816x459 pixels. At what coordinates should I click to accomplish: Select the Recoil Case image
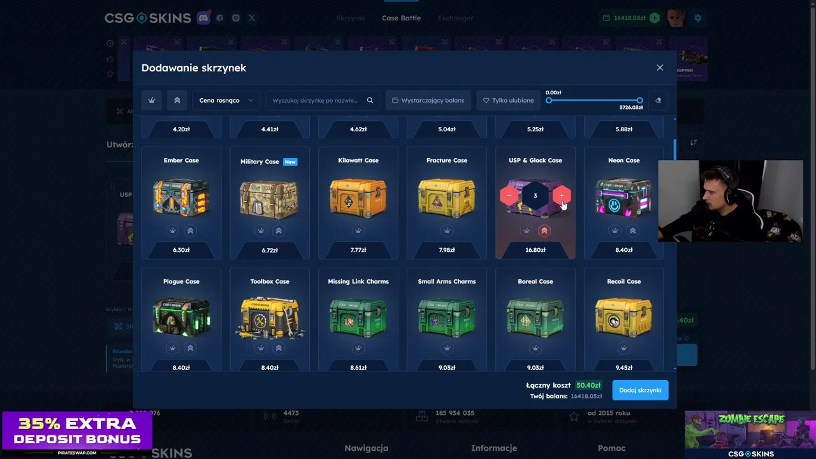click(x=623, y=317)
